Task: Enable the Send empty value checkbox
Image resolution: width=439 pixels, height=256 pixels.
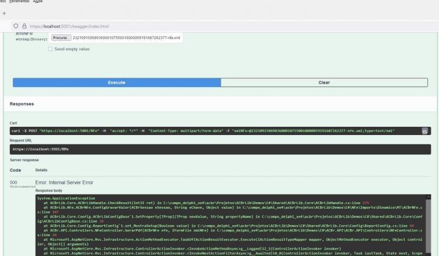Action: coord(50,49)
